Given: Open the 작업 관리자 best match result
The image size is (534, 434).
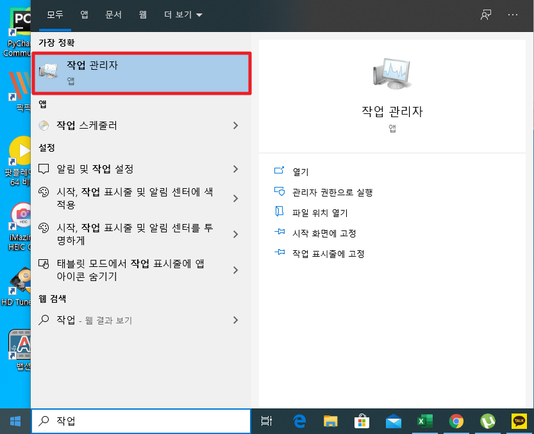Looking at the screenshot, I should pyautogui.click(x=142, y=73).
